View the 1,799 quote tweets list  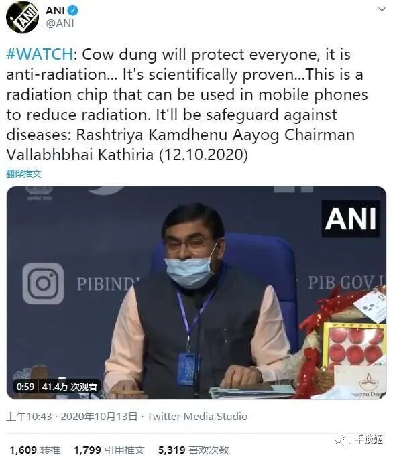pos(109,450)
